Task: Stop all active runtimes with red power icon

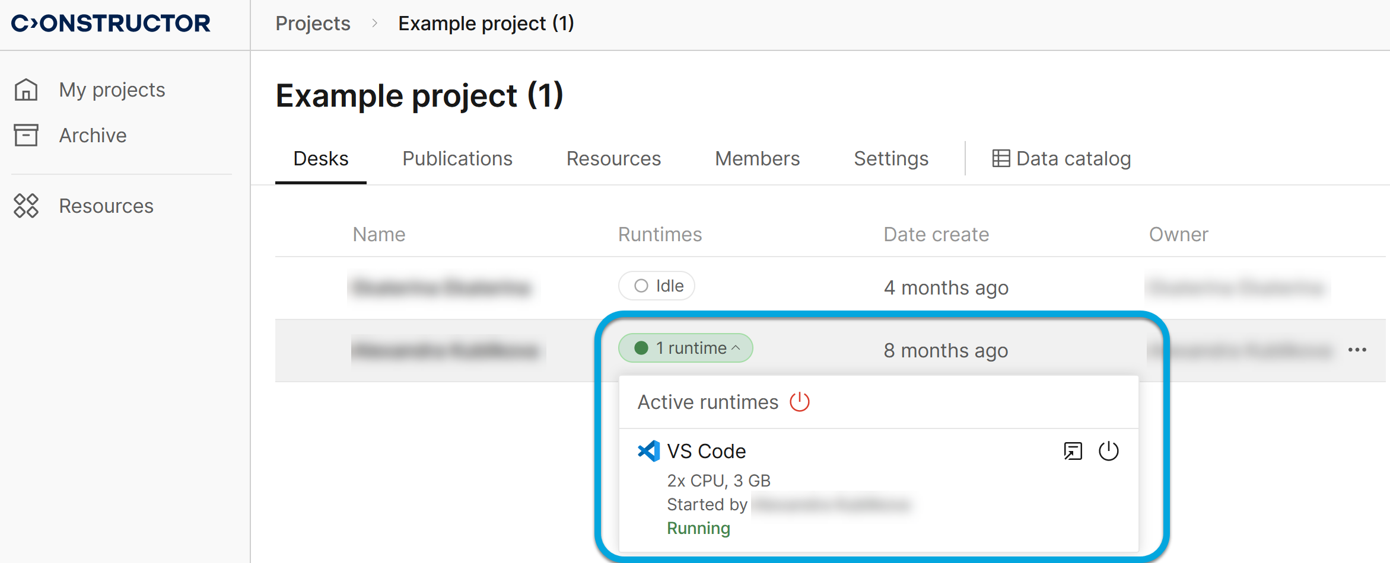Action: click(799, 402)
